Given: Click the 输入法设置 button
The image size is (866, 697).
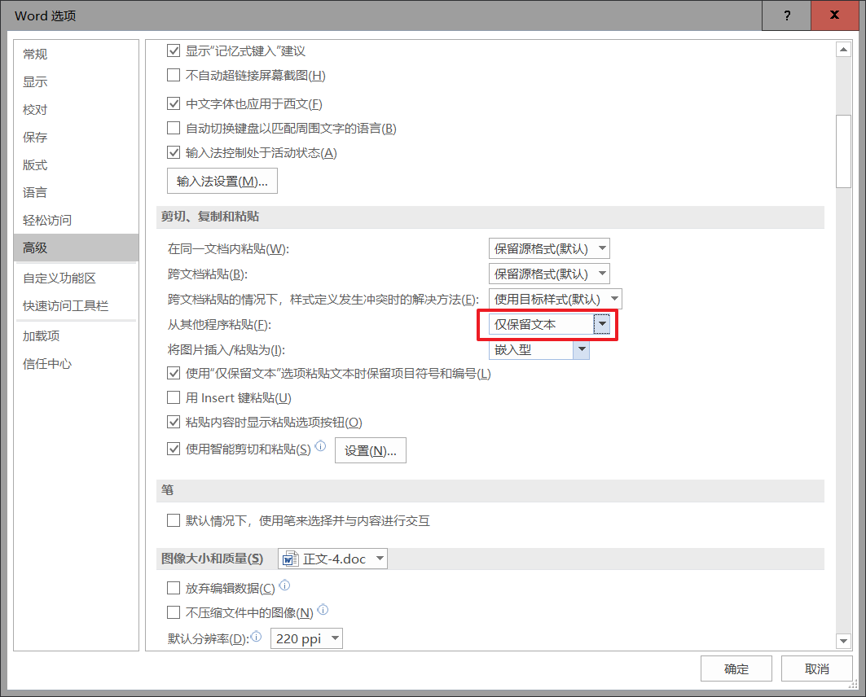Looking at the screenshot, I should [x=222, y=181].
